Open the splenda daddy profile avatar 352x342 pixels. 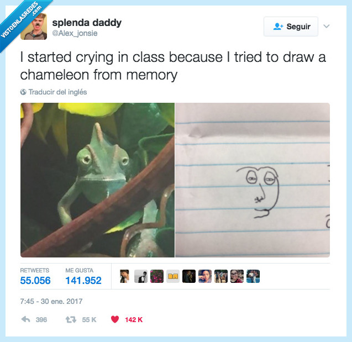[34, 27]
